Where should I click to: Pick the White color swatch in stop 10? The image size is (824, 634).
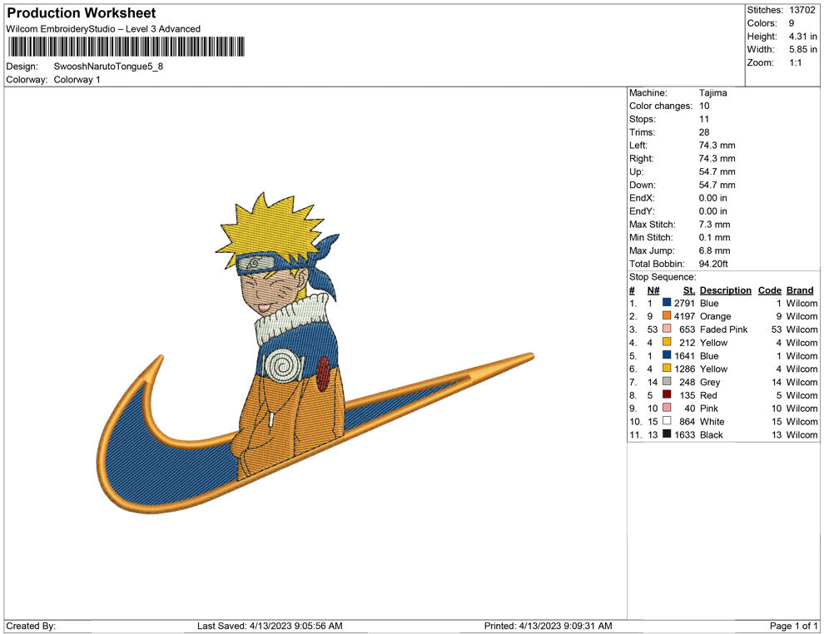click(x=667, y=421)
